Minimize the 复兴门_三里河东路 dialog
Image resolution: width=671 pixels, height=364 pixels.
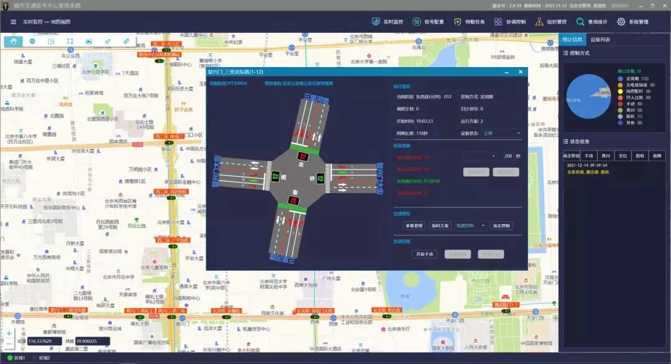(x=507, y=72)
